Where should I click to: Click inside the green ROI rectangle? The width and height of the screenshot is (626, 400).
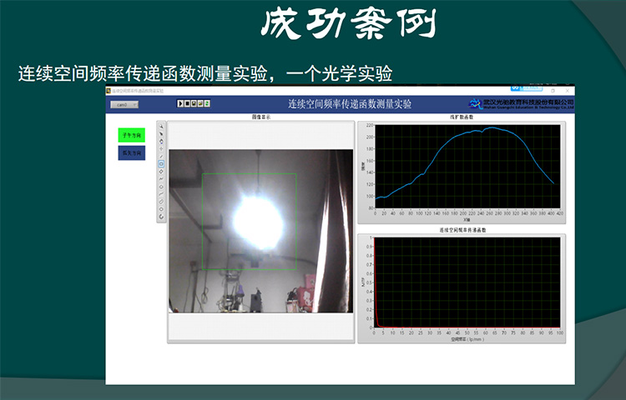(249, 222)
